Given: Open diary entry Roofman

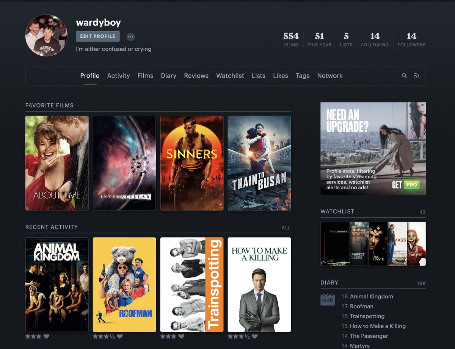Looking at the screenshot, I should 361,306.
